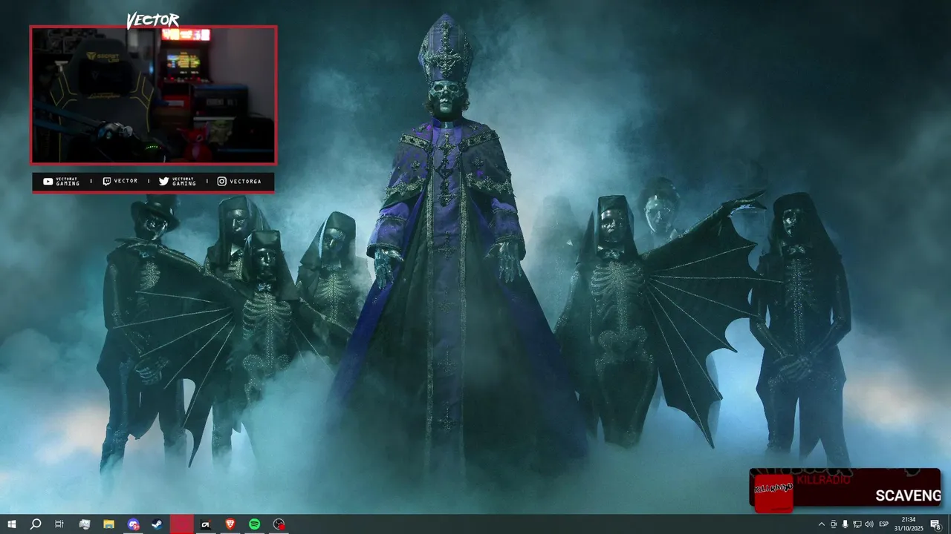Viewport: 951px width, 534px height.
Task: Open the Brave browser taskbar icon
Action: 230,524
